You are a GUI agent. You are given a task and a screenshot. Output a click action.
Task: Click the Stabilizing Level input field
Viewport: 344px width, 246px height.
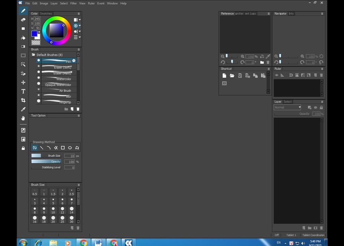click(x=69, y=167)
